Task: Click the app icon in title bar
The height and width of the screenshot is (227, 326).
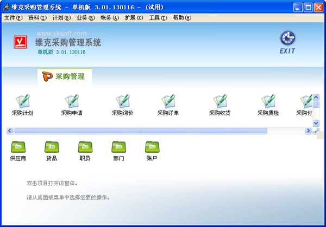Action: coord(6,7)
